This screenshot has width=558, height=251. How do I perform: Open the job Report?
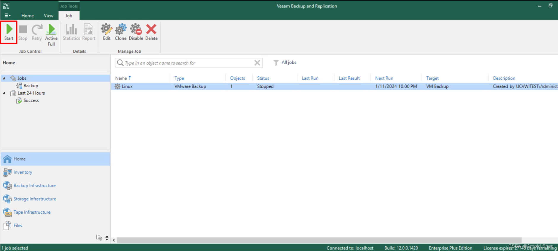(x=89, y=32)
